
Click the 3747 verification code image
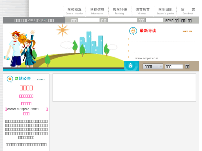pos(169,20)
